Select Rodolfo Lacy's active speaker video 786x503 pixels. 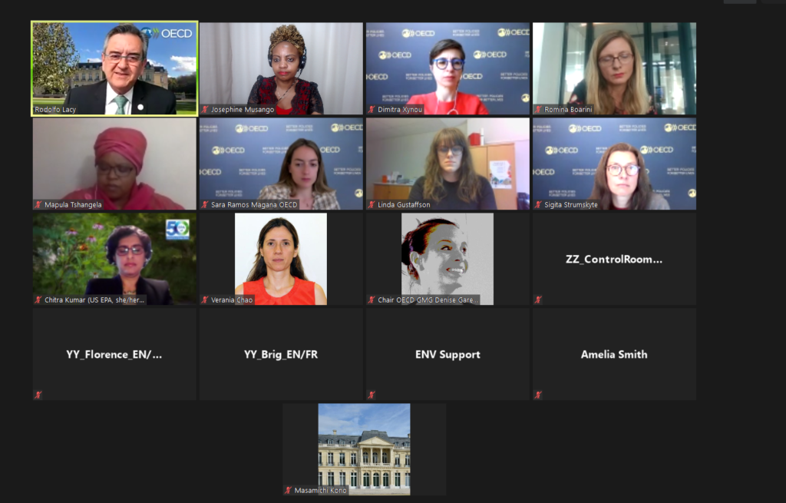click(x=114, y=68)
